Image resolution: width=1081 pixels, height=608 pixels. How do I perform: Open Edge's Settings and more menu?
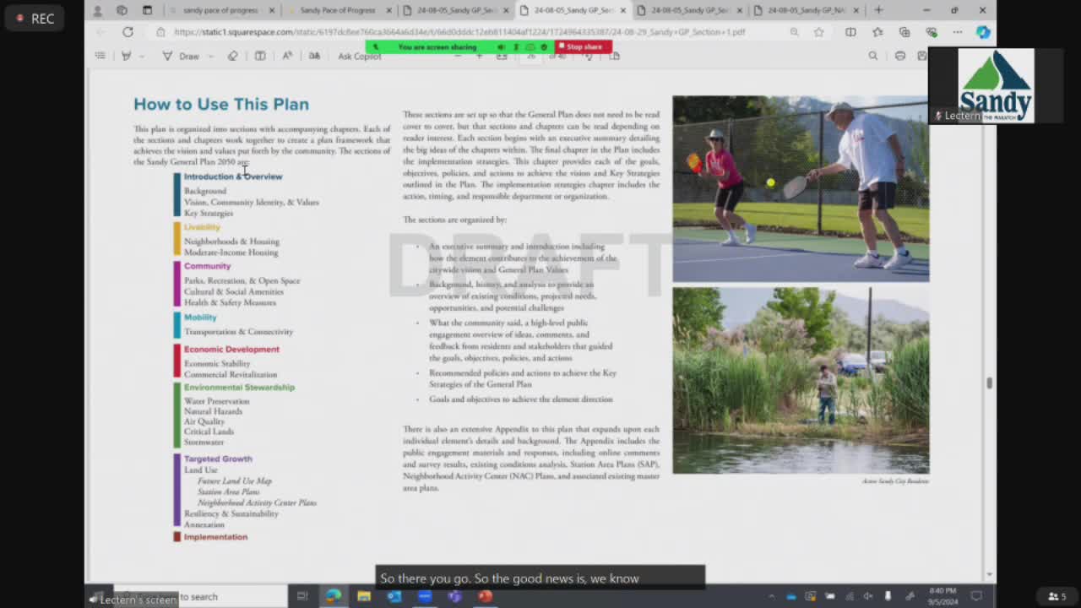[x=958, y=32]
